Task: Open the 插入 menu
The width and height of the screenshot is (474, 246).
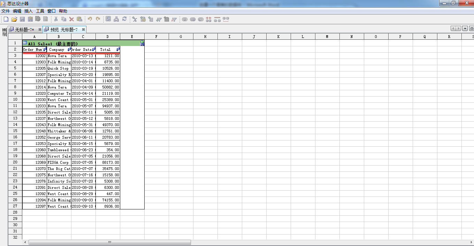Action: (x=29, y=11)
